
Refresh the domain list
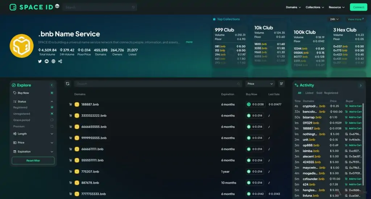click(x=68, y=84)
